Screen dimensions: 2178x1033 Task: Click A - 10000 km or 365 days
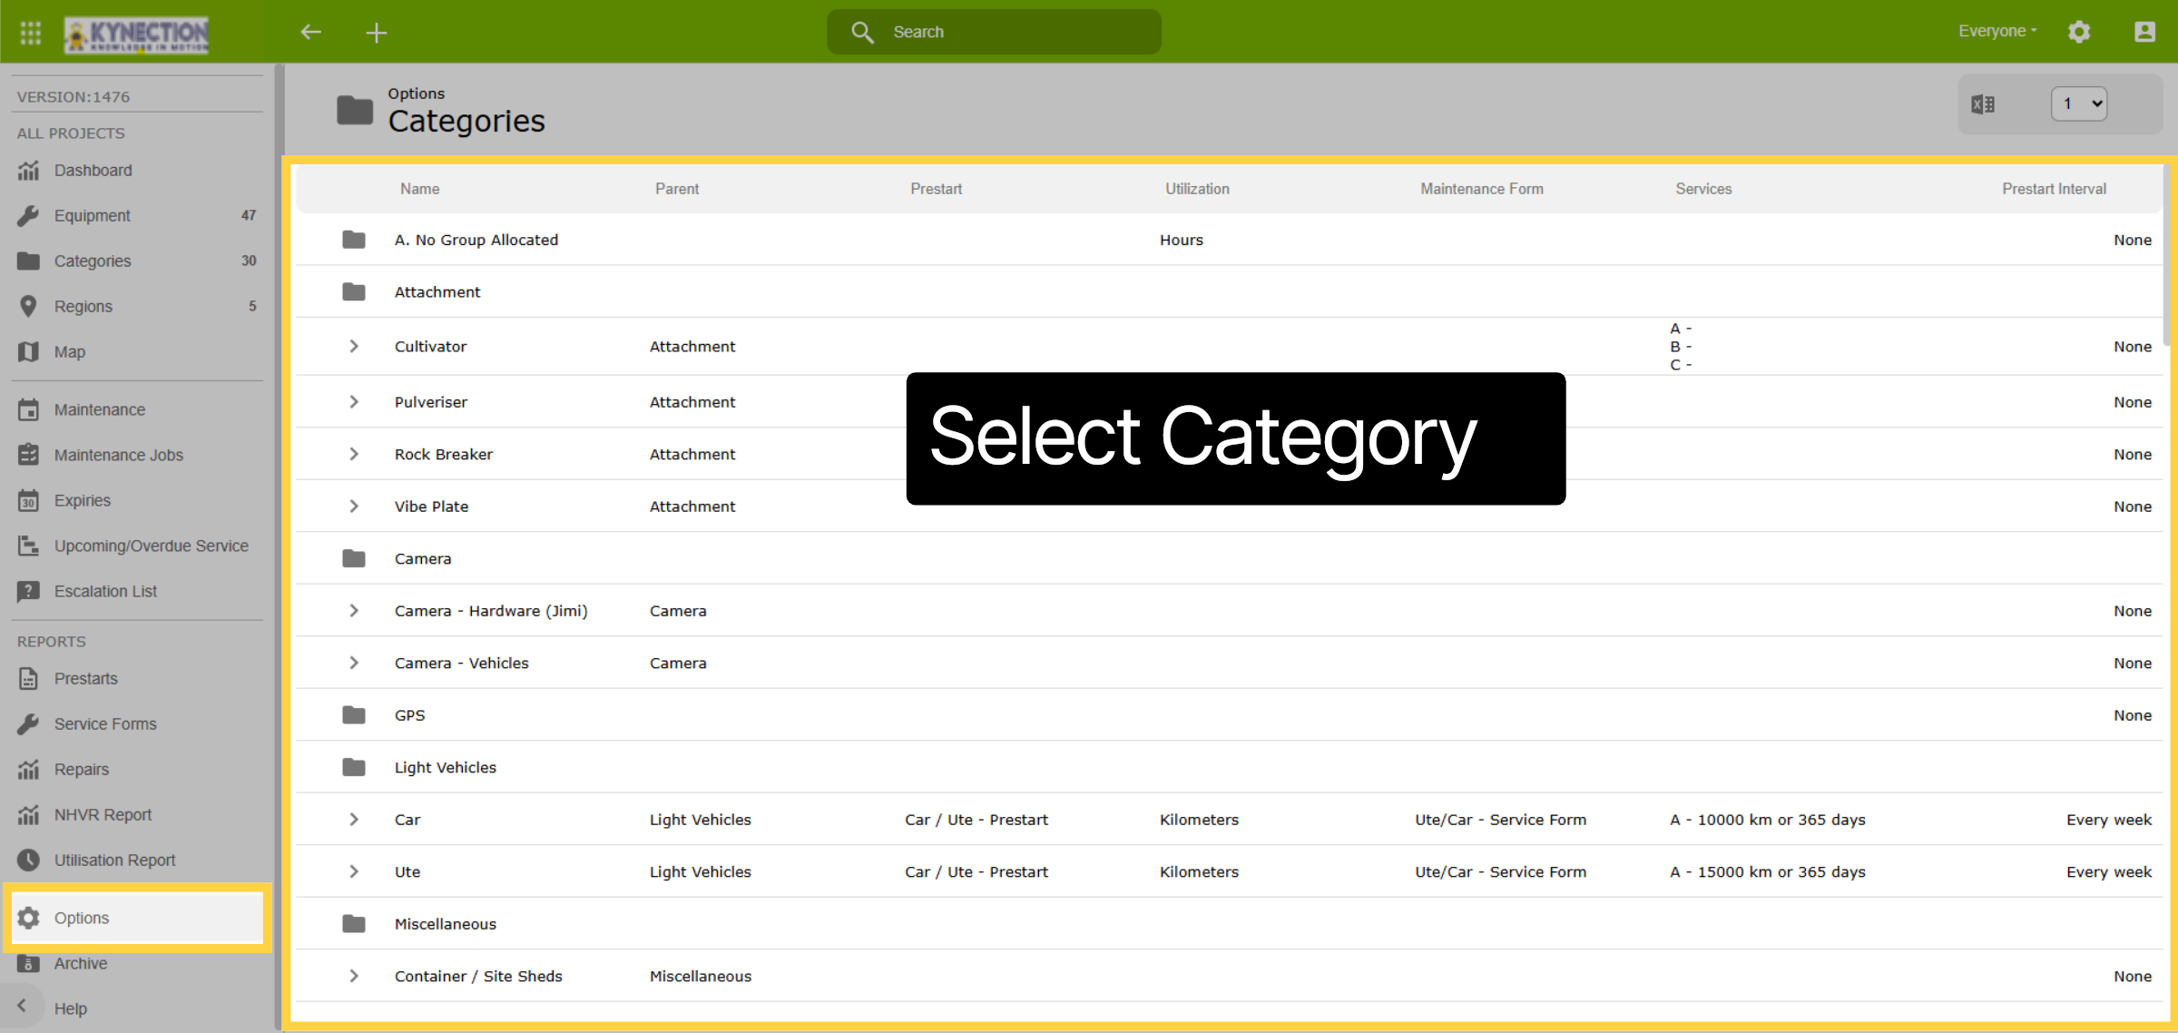(x=1768, y=821)
